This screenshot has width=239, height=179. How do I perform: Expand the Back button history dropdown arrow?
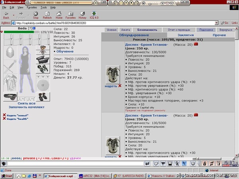pos(14,15)
